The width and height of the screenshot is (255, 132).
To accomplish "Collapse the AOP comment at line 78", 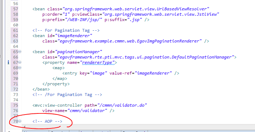I will (x=20, y=121).
